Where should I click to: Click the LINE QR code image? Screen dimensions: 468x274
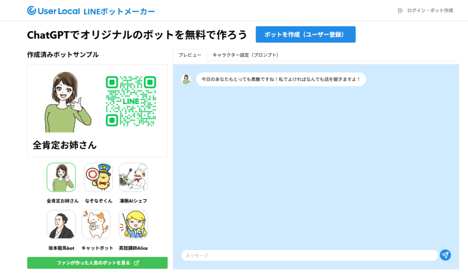[131, 101]
